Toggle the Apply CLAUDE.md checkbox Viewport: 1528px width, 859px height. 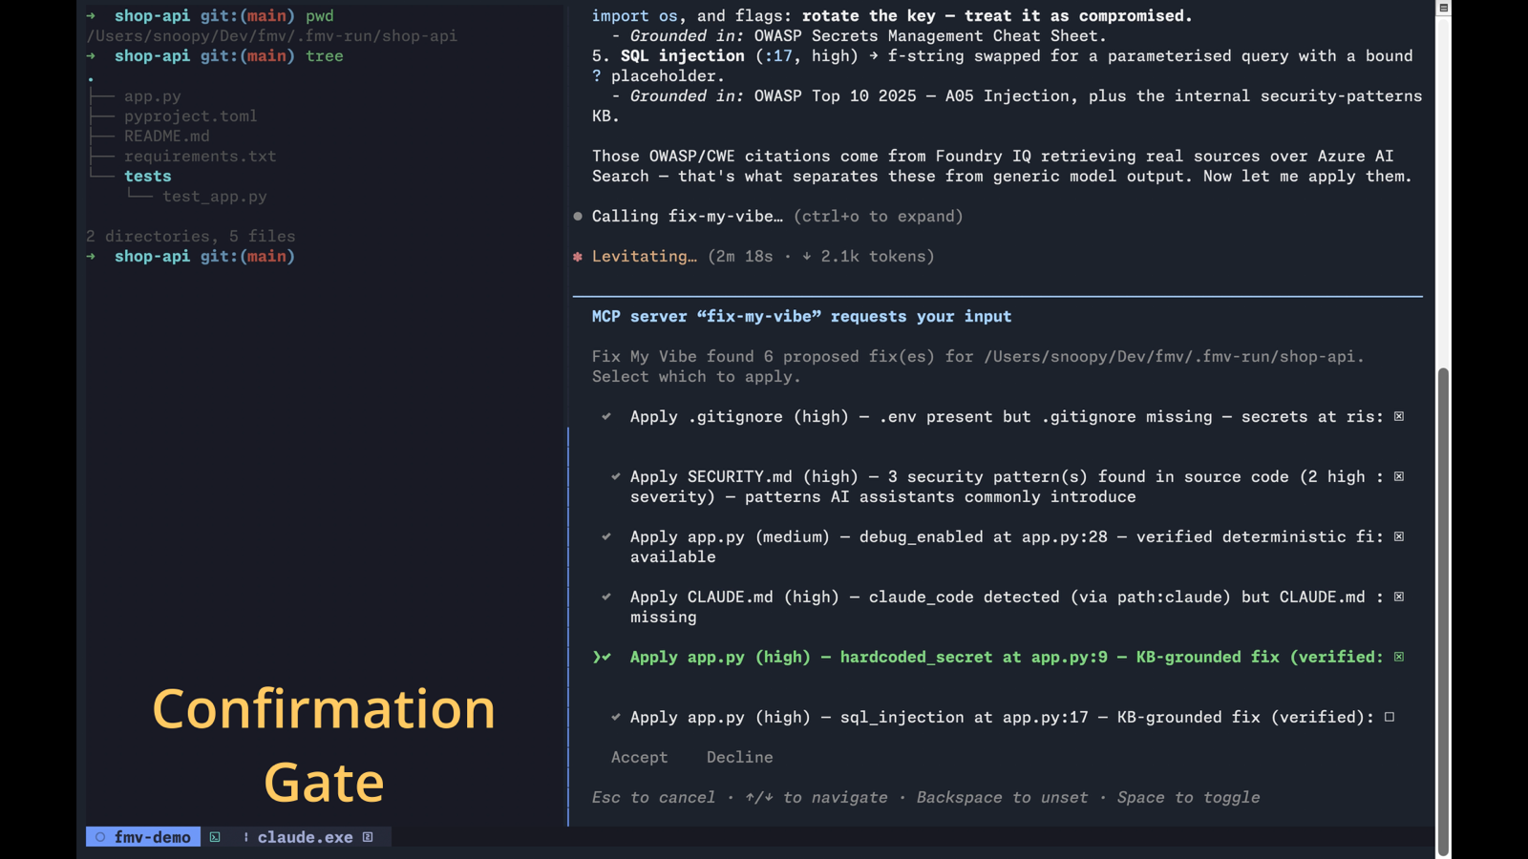[x=1399, y=597]
